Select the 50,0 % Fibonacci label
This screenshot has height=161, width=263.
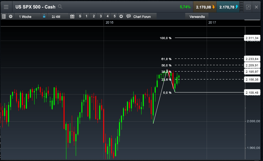[166, 65]
